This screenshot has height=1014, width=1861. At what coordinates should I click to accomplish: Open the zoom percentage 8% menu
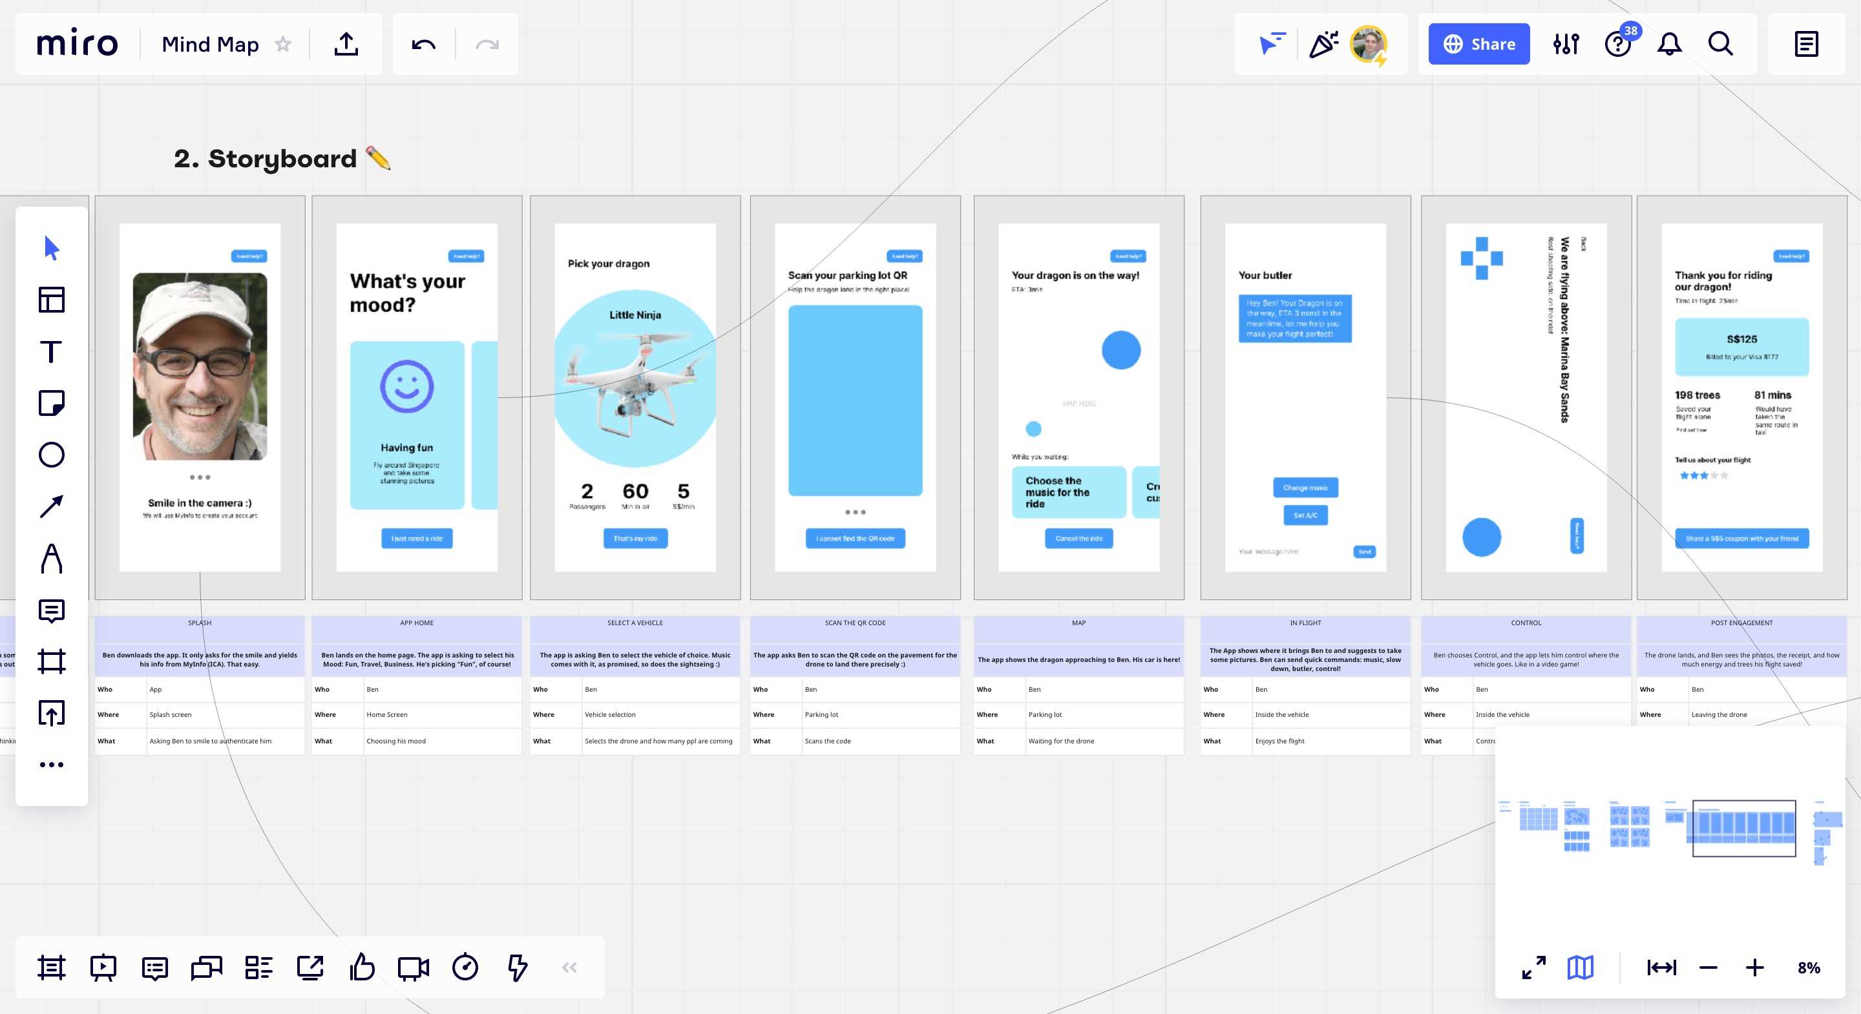pyautogui.click(x=1808, y=967)
